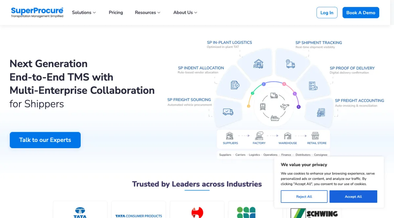Viewport: 394px width, 218px height.
Task: Reject All cookies
Action: coord(304,197)
